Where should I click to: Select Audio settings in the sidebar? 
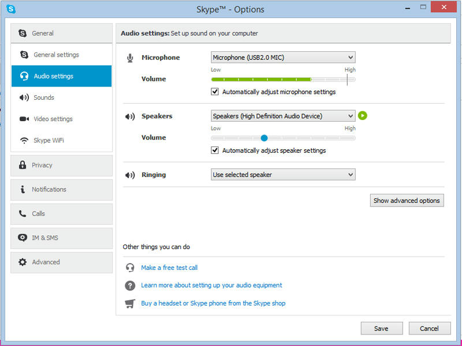click(x=62, y=76)
